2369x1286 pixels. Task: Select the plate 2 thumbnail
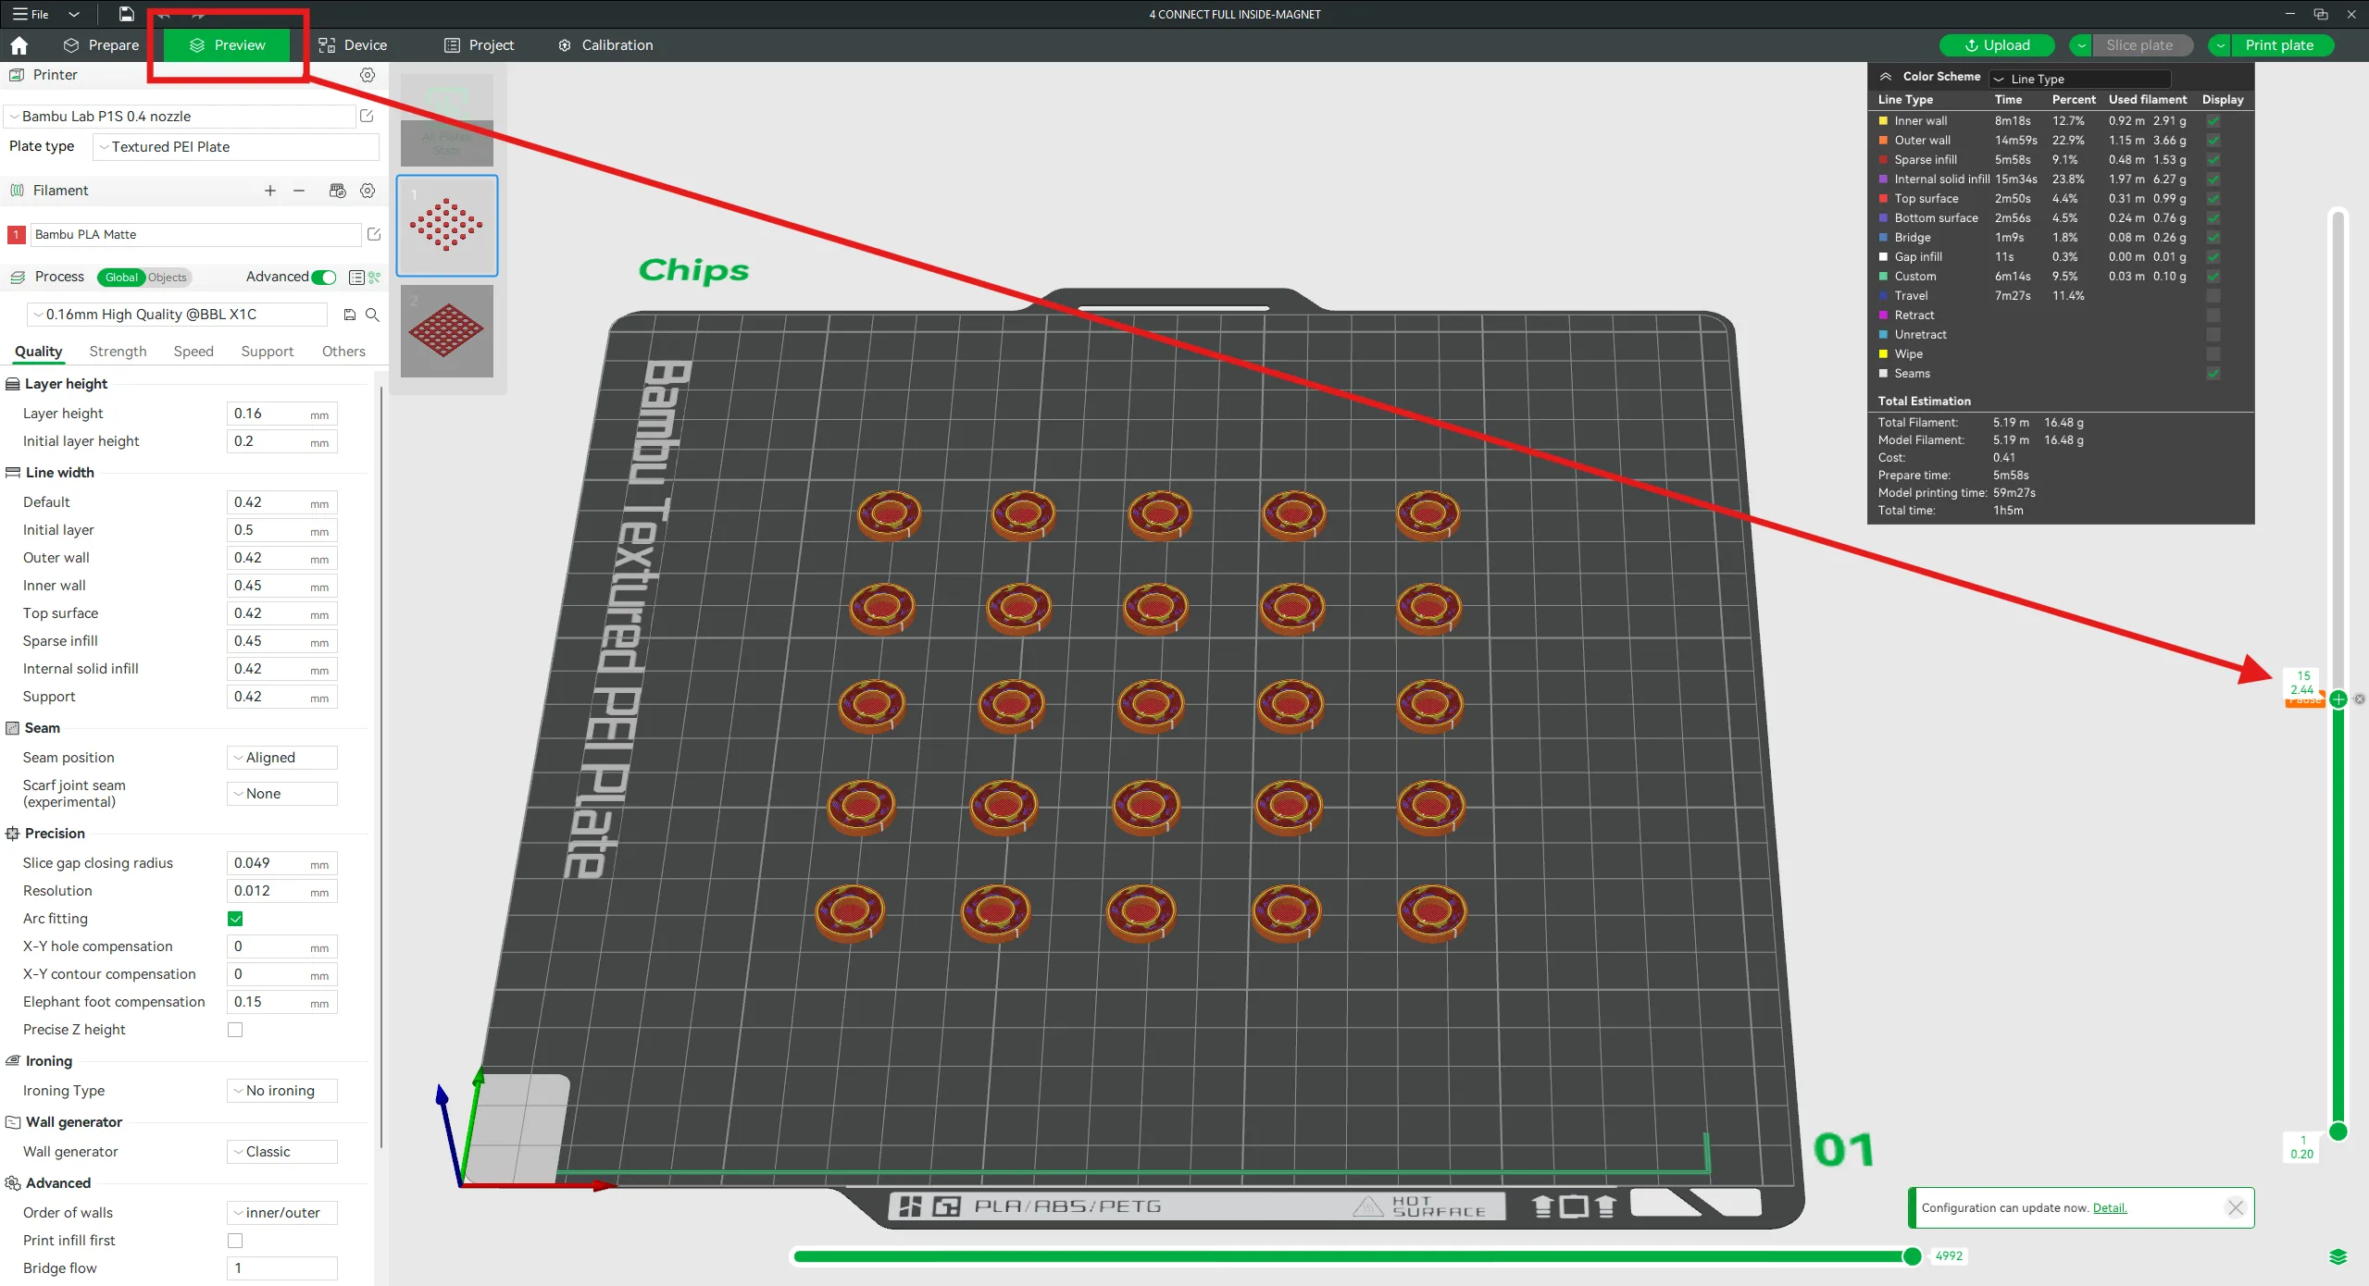(x=447, y=331)
